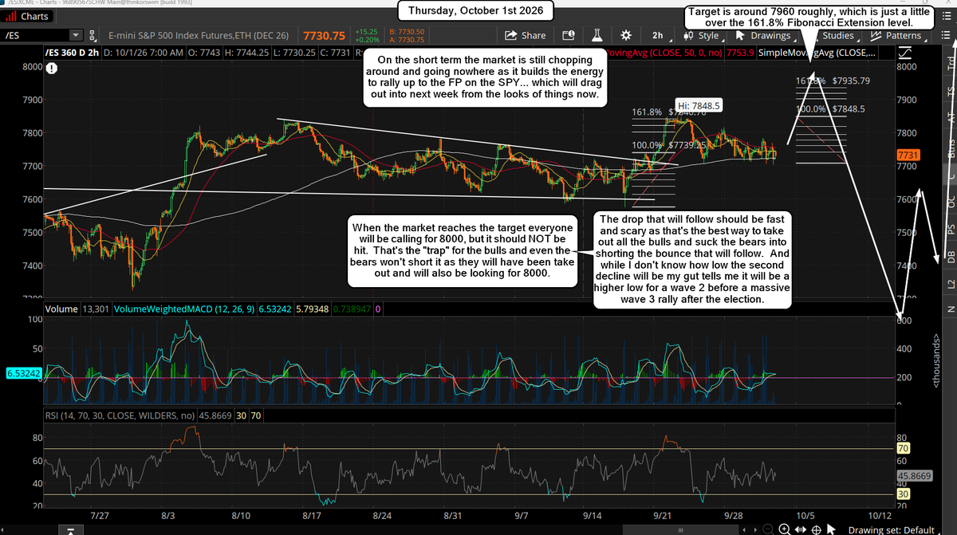Open the Drawing set: Default selector
The image size is (957, 535).
[x=892, y=529]
